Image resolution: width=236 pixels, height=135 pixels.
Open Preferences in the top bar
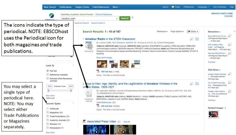[189, 7]
